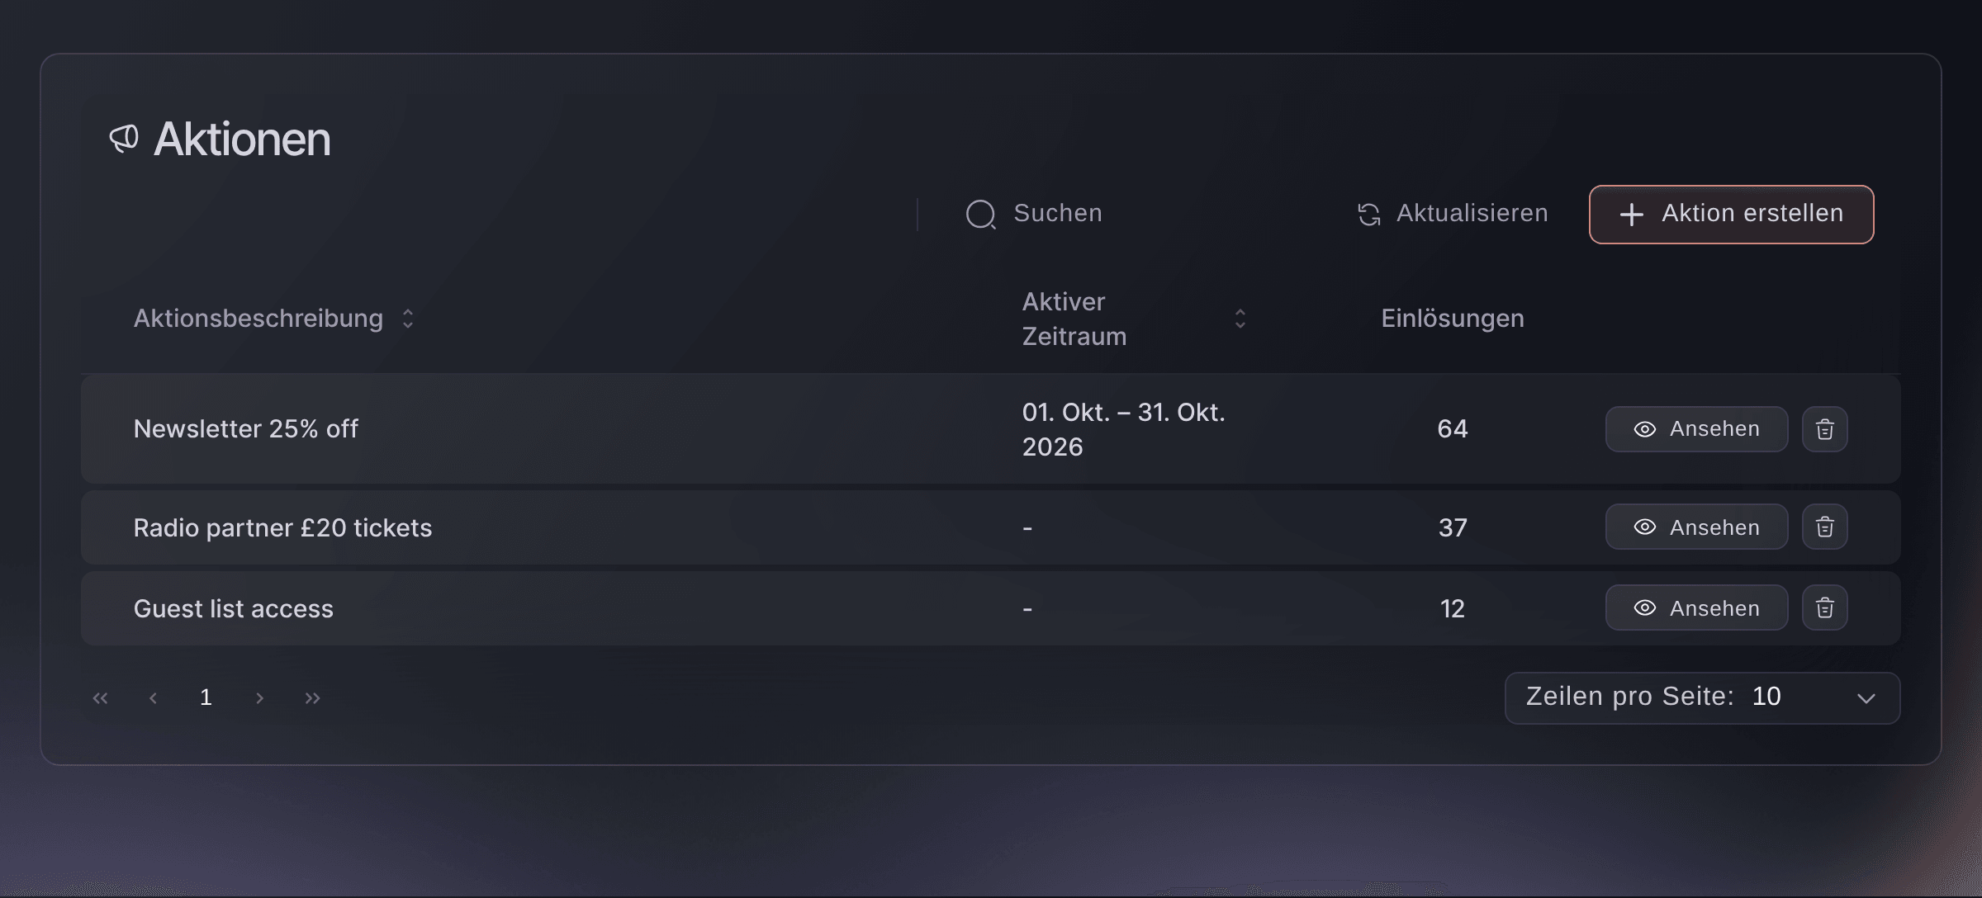Image resolution: width=1982 pixels, height=898 pixels.
Task: Click trash icon for Guest list access
Action: [x=1824, y=608]
